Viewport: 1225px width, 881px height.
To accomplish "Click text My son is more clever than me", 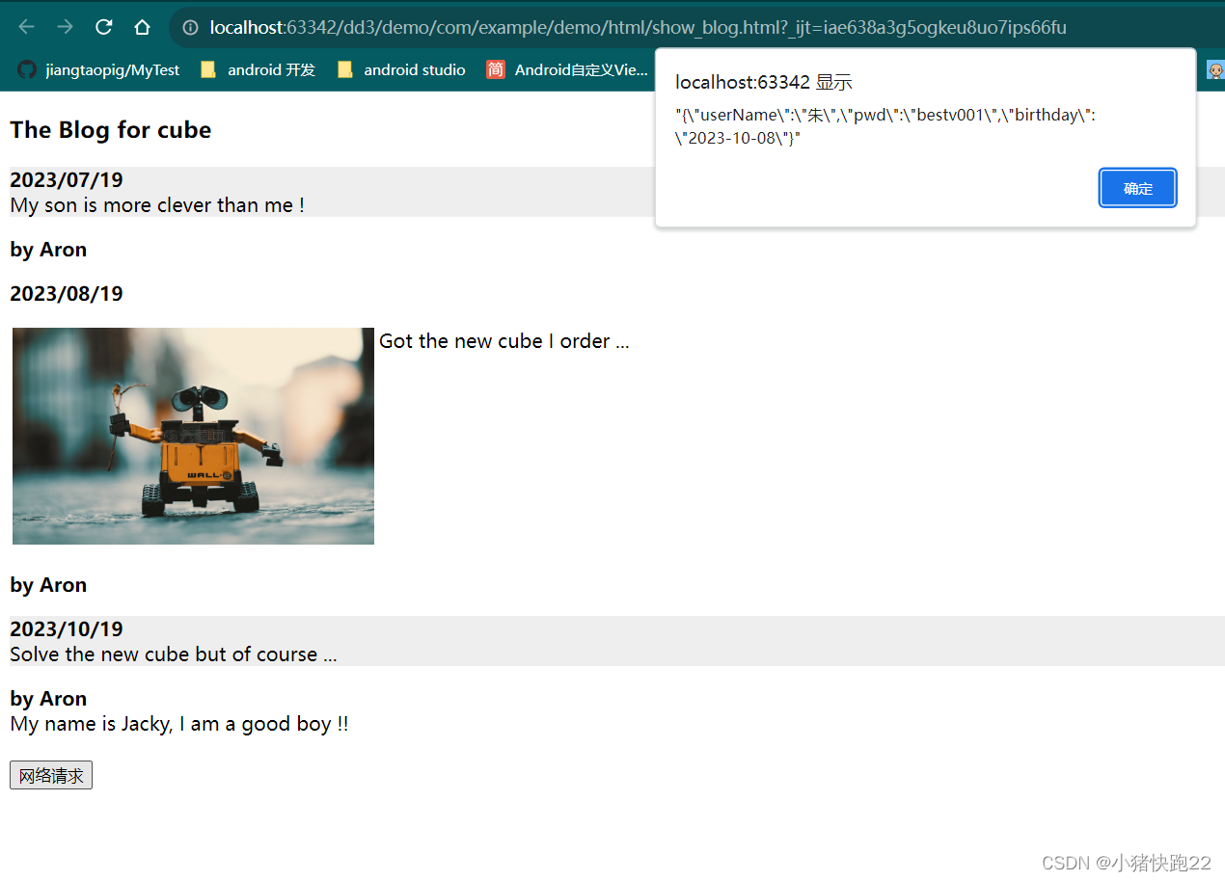I will 157,204.
